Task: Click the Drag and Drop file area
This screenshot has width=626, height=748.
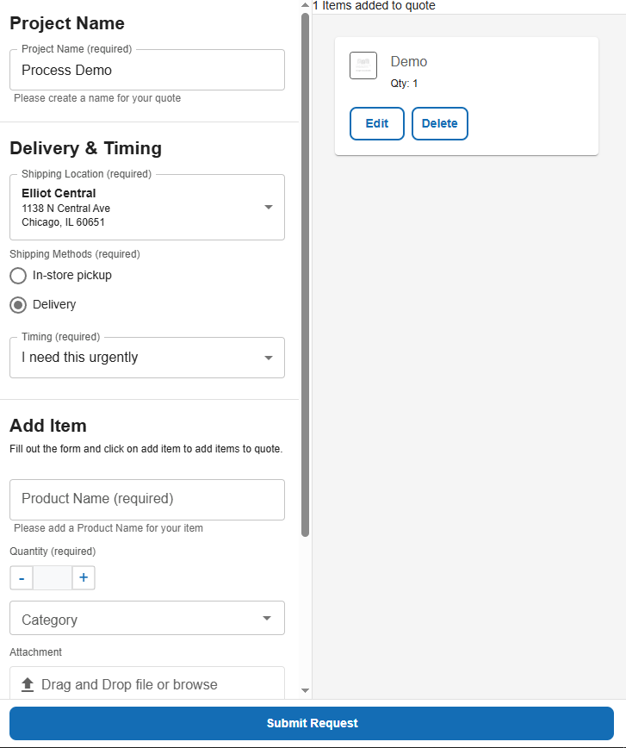Action: pos(146,684)
